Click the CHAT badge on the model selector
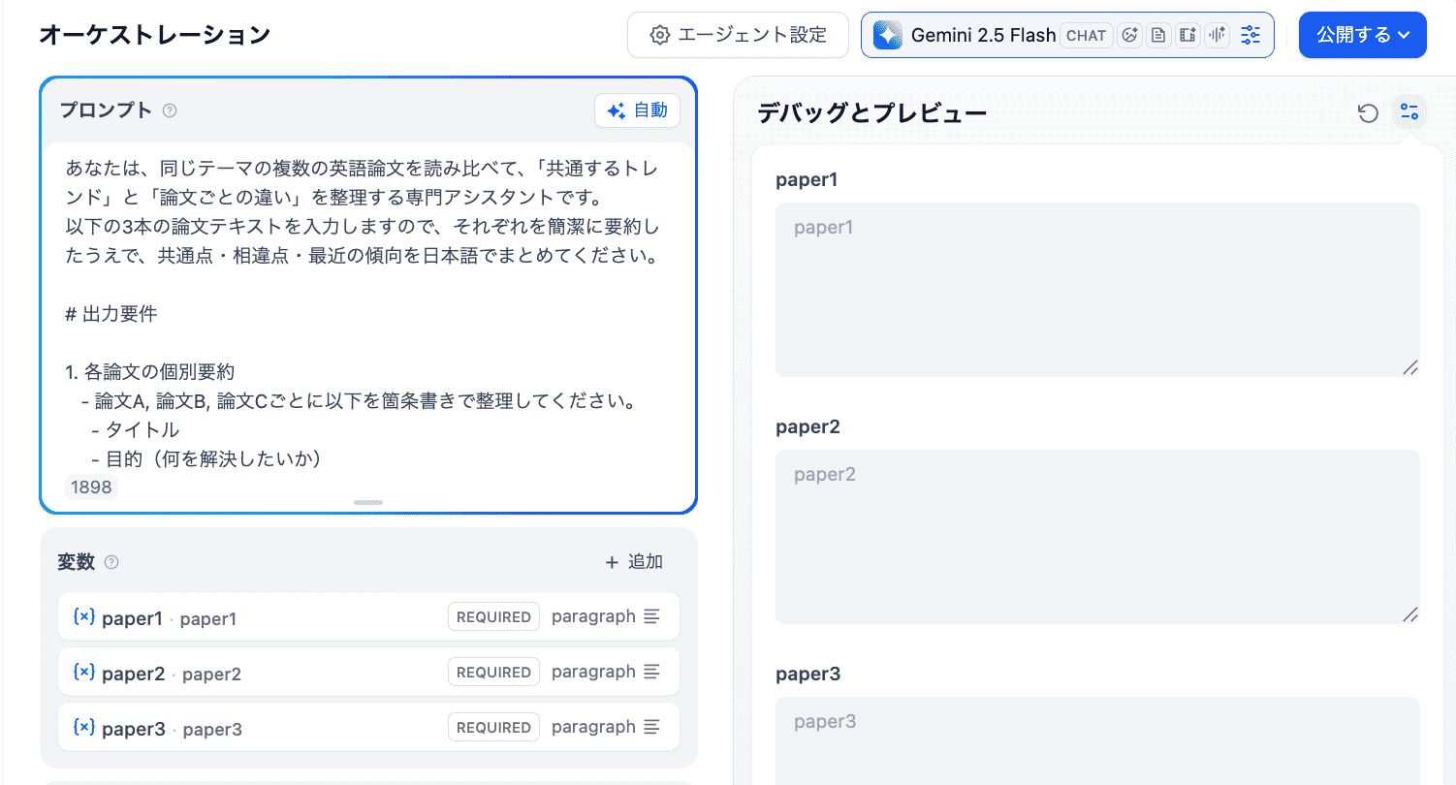Screen dimensions: 1456x785 click(x=1086, y=35)
